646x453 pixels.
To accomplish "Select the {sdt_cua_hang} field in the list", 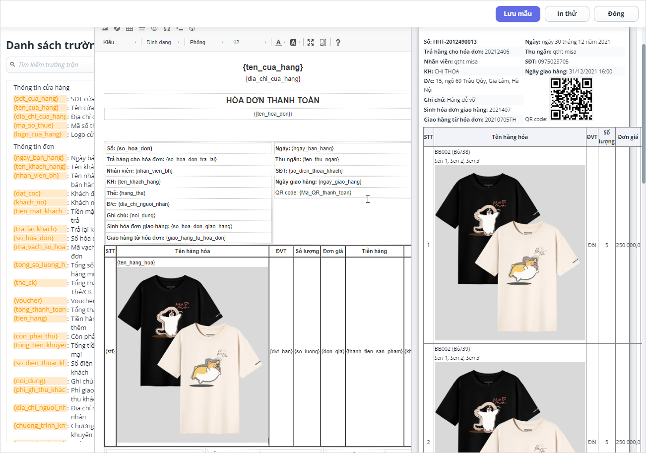I will coord(39,99).
